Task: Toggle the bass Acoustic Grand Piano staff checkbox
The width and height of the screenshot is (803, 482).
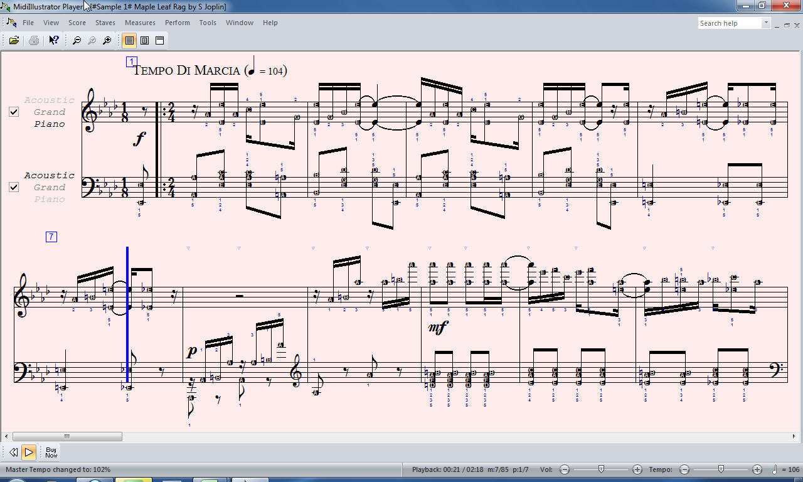Action: coord(14,187)
